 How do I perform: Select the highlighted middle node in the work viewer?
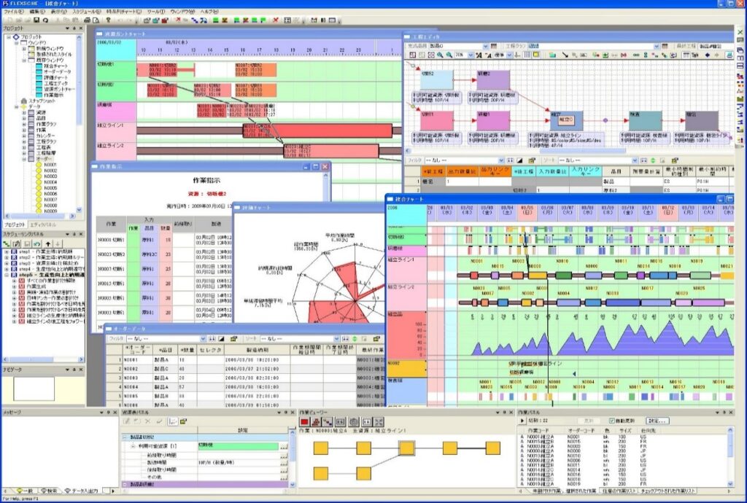(407, 448)
